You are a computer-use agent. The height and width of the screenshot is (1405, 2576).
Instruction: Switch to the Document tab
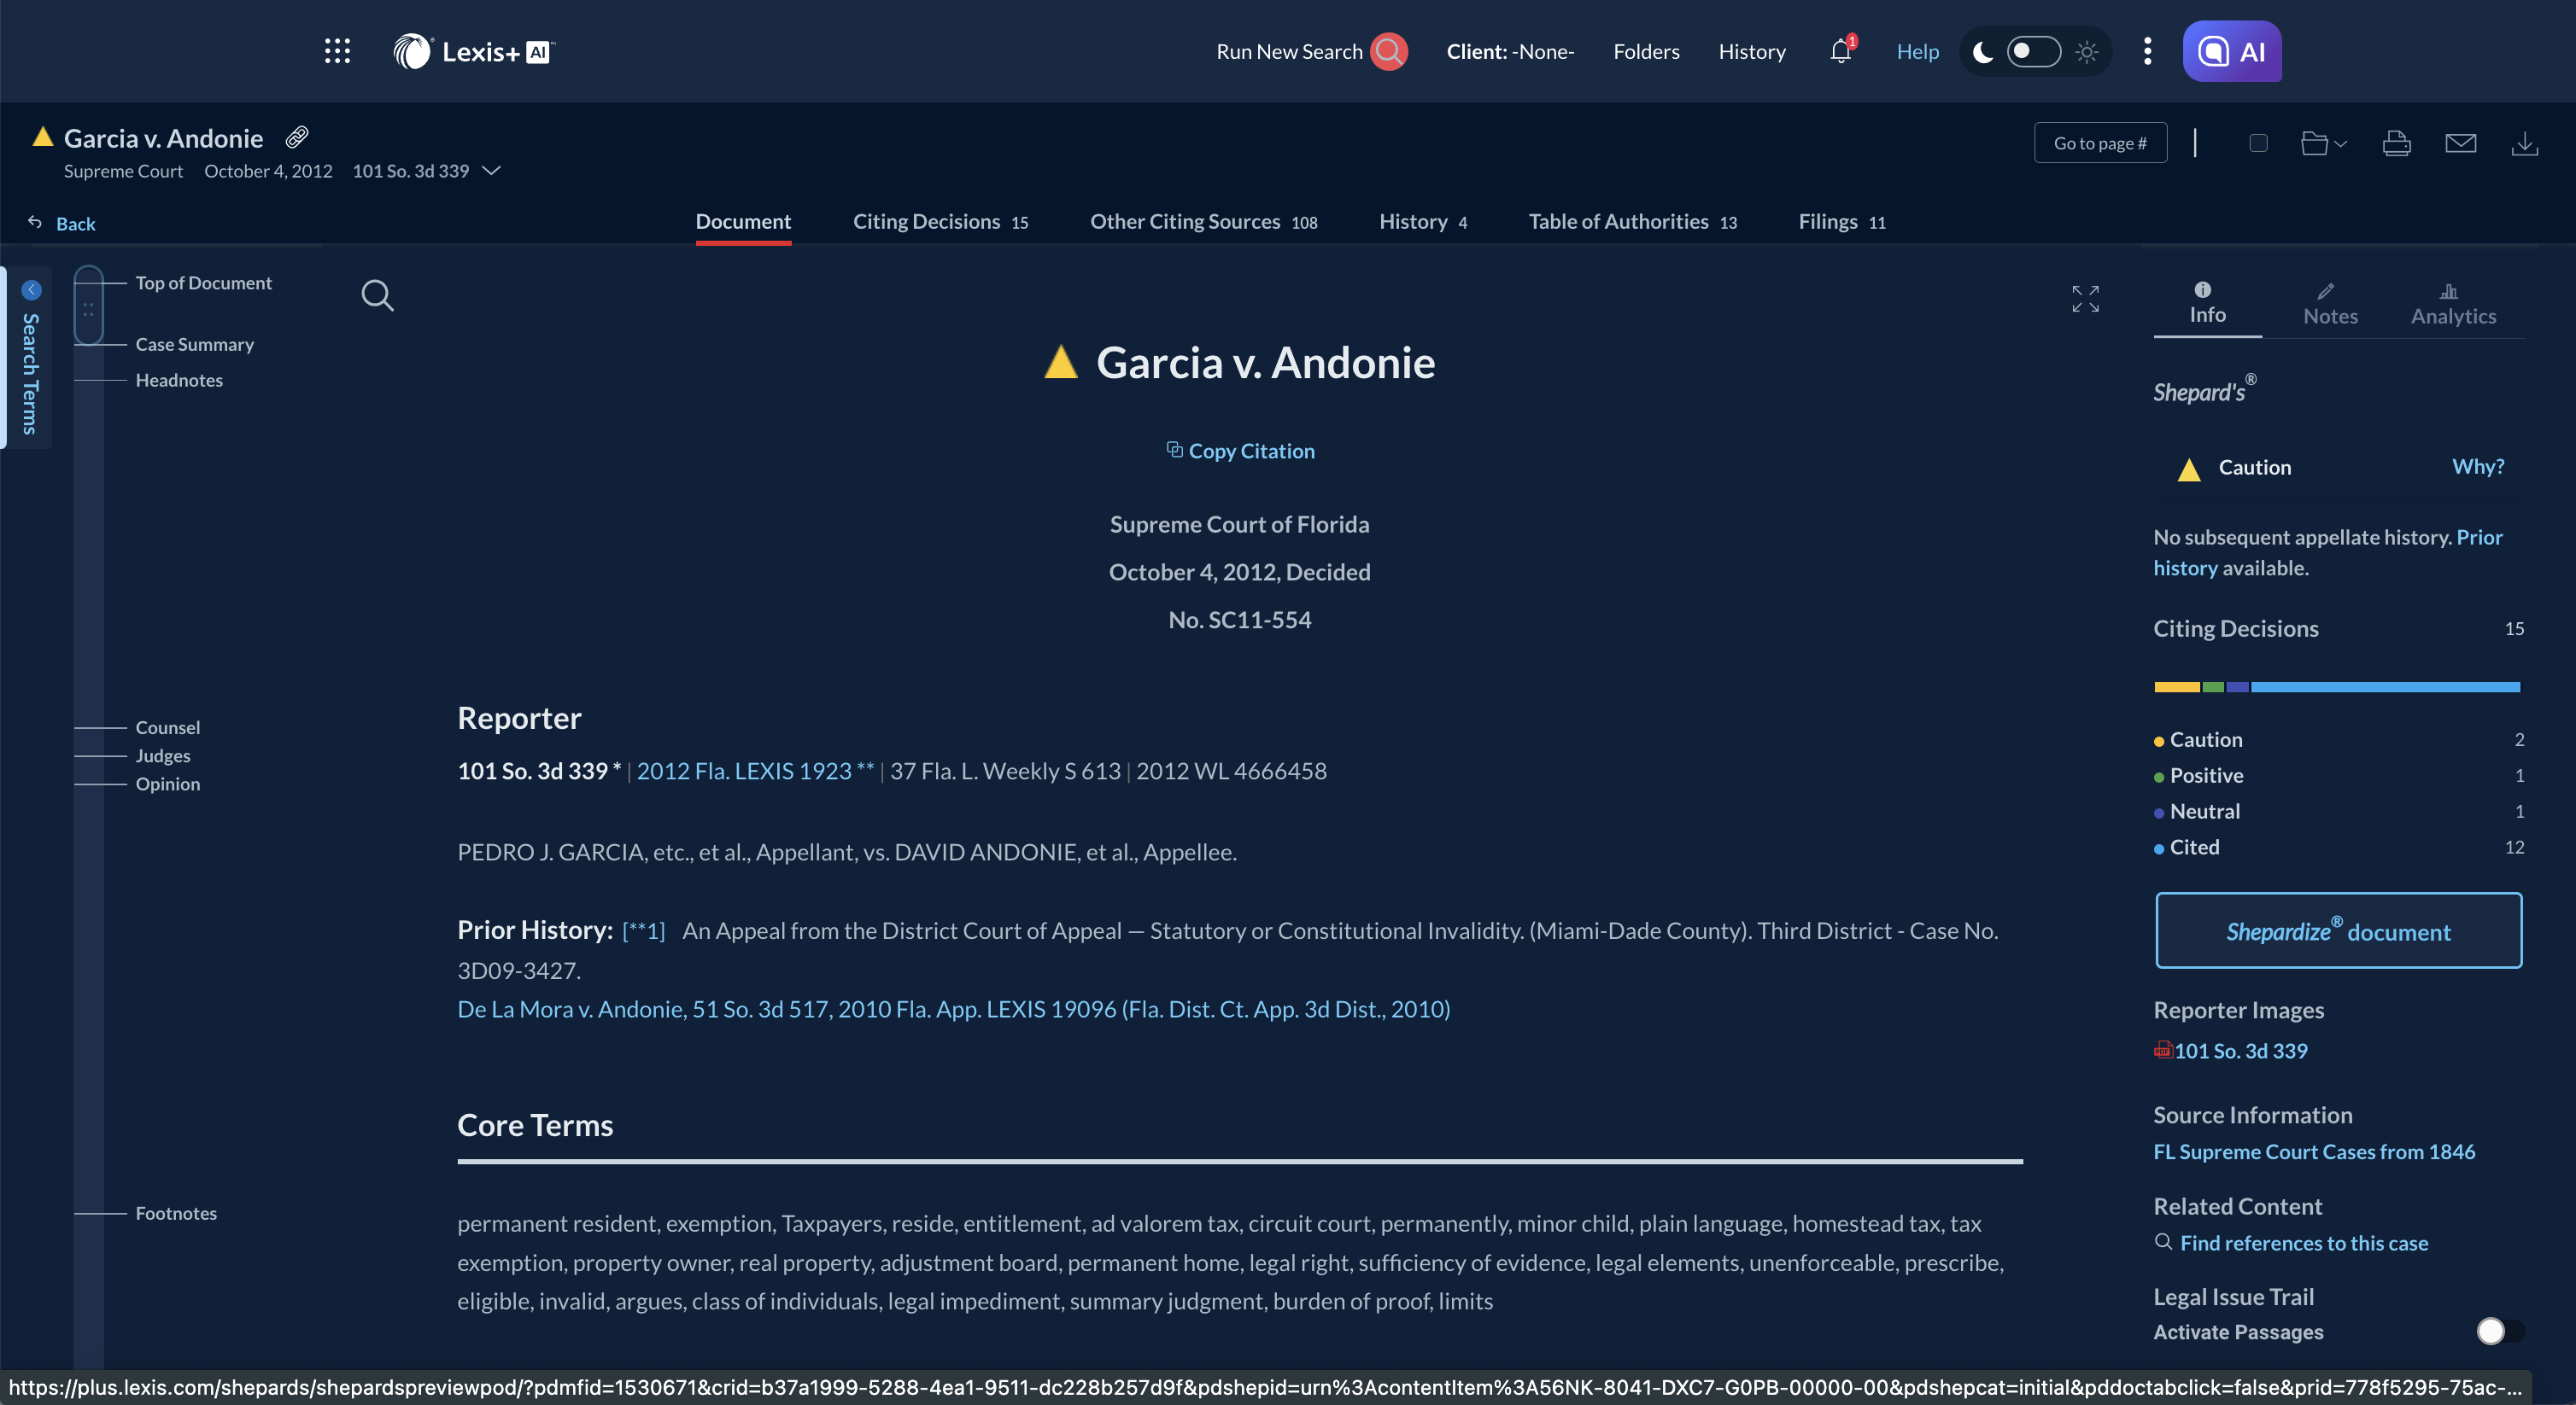(x=743, y=222)
